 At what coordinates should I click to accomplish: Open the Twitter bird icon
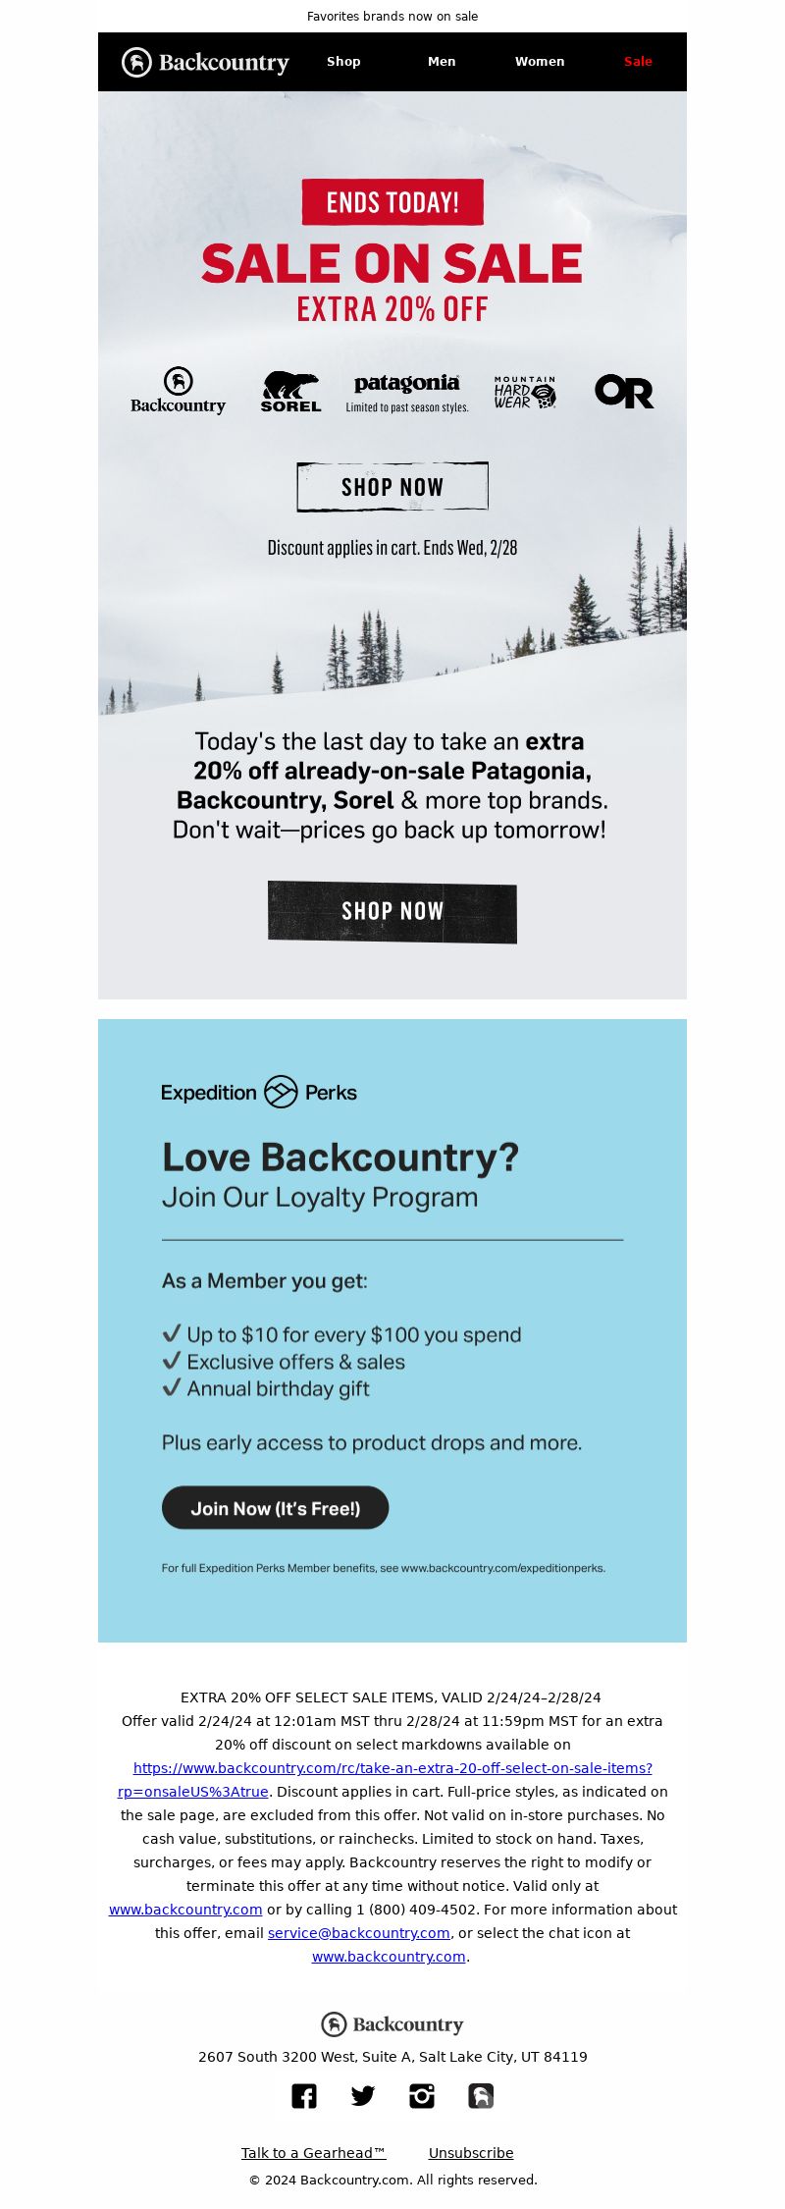pos(363,2096)
